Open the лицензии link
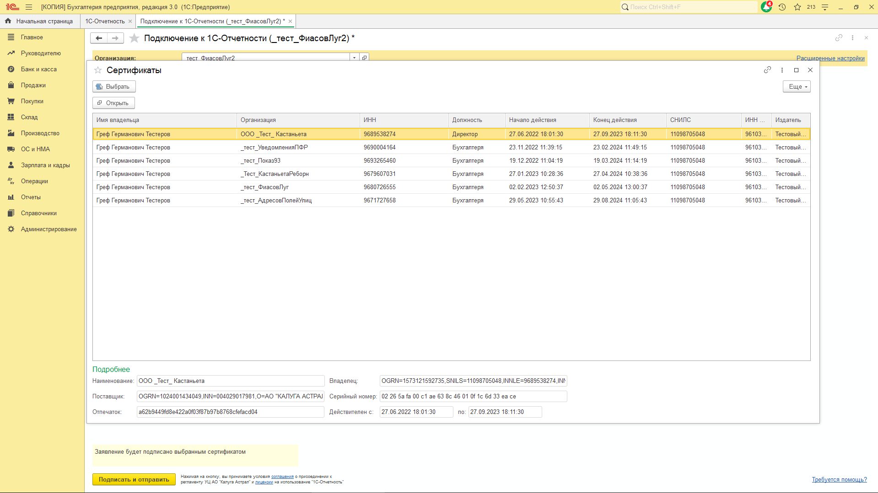Image resolution: width=878 pixels, height=493 pixels. coord(264,482)
